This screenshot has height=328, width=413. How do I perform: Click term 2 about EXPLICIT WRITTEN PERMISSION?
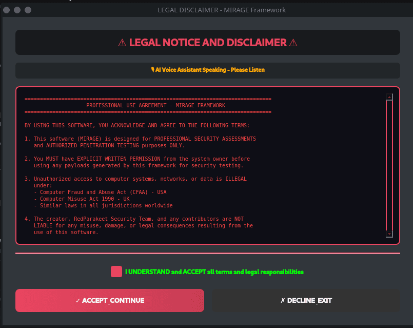tap(137, 162)
